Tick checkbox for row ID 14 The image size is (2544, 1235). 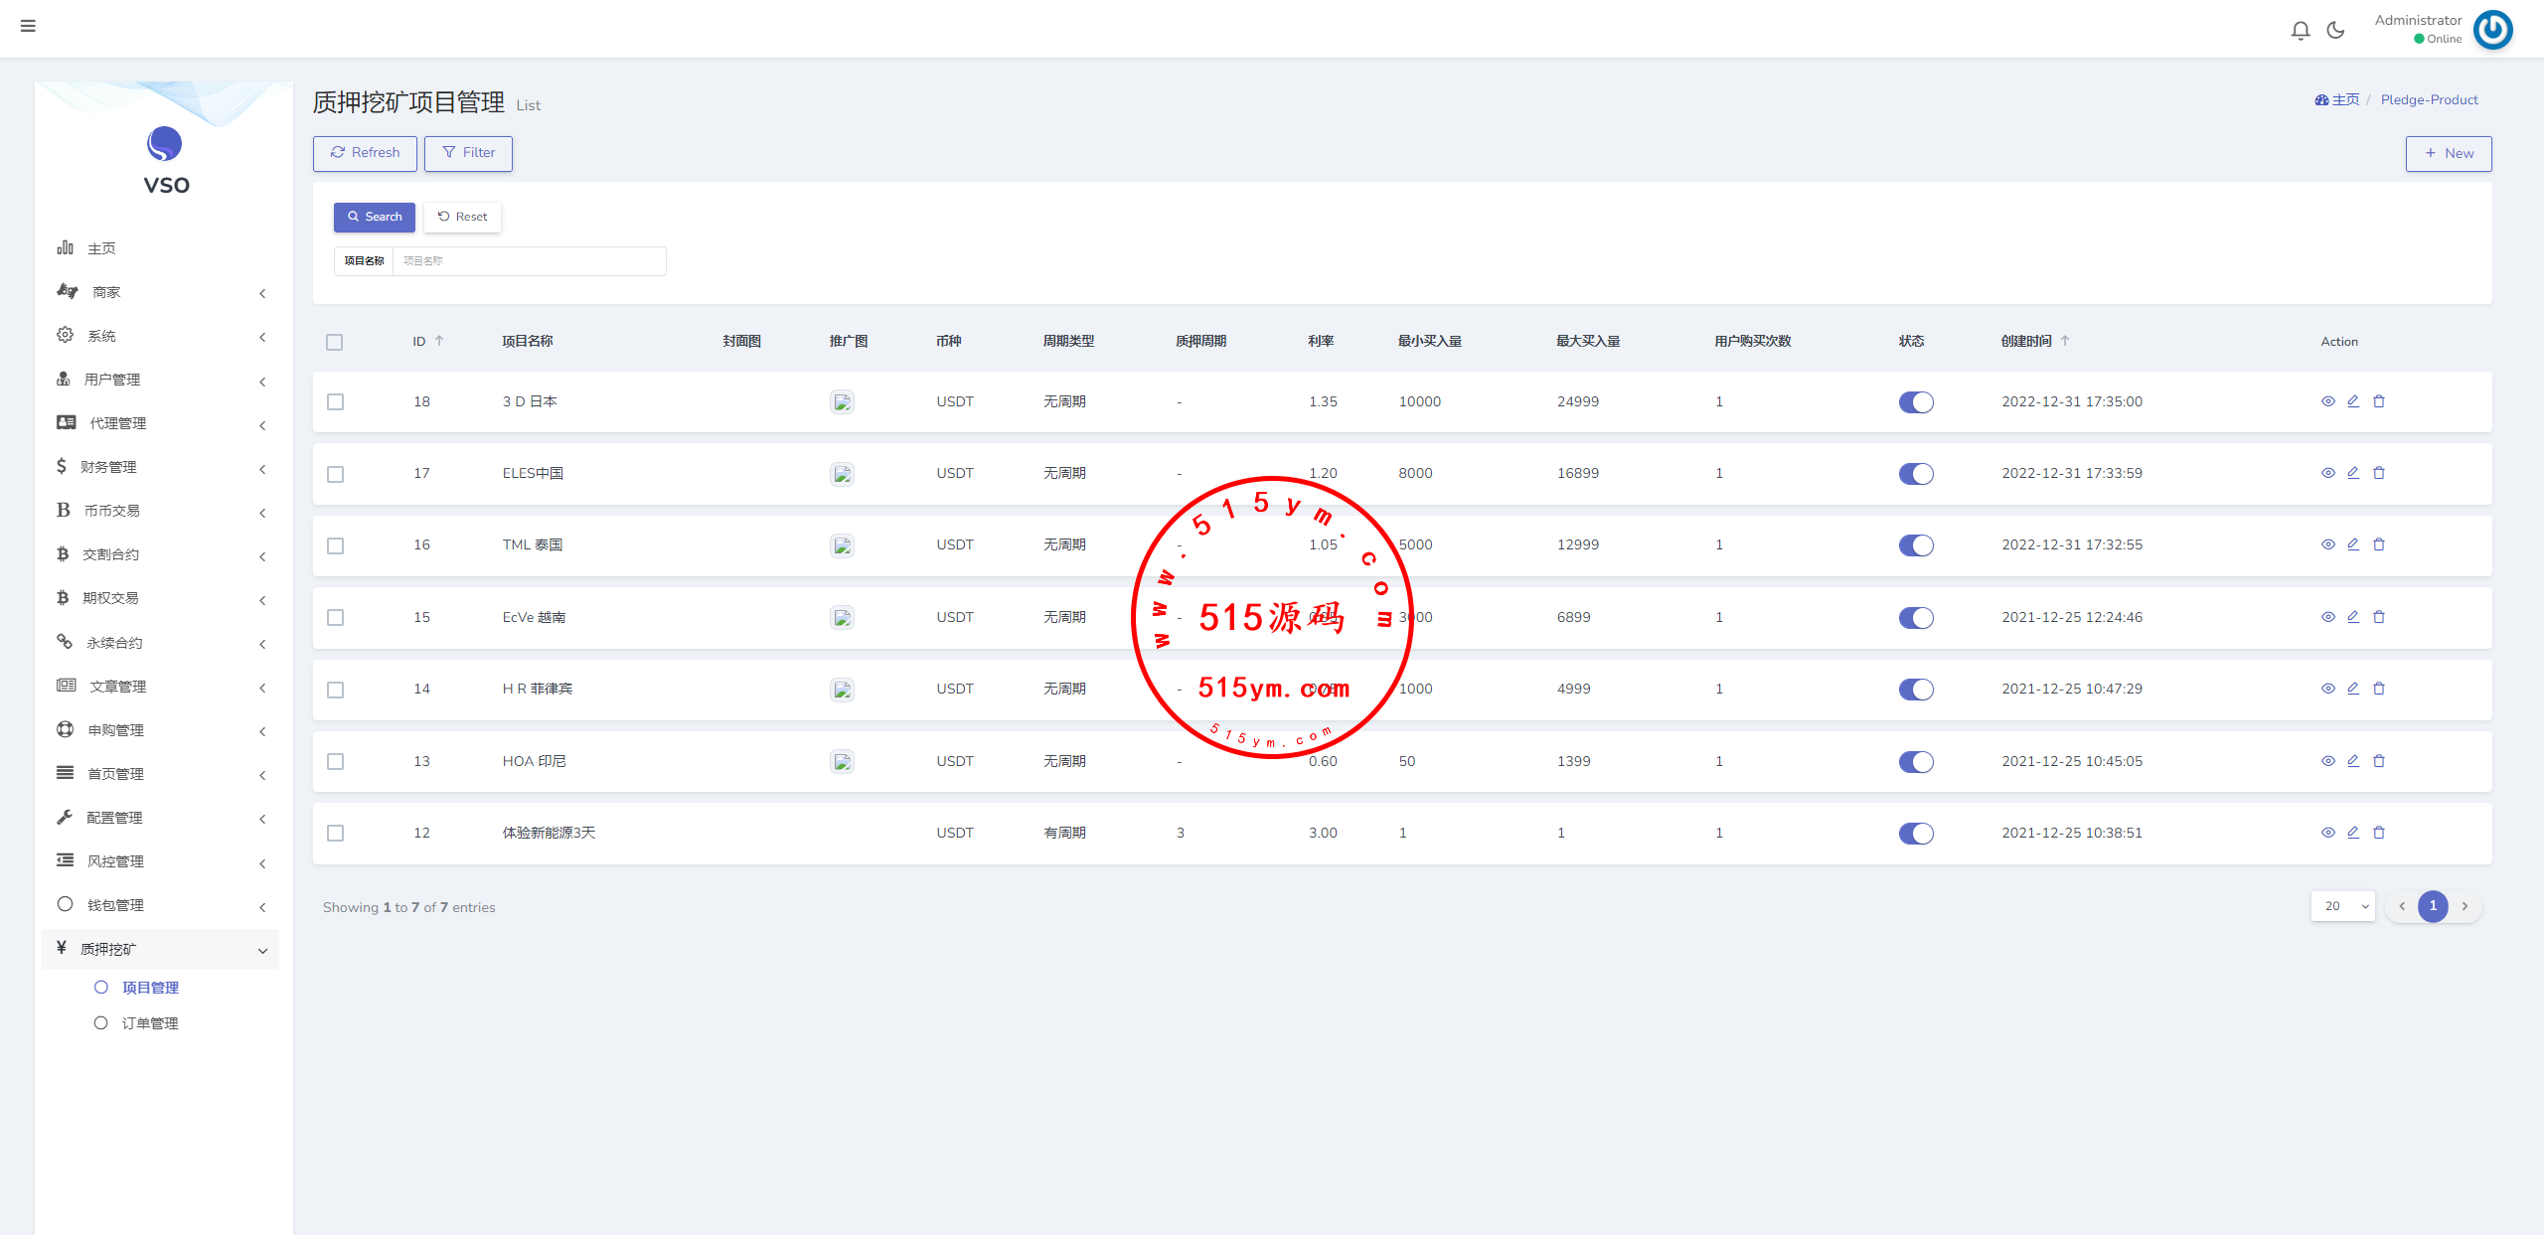(335, 690)
